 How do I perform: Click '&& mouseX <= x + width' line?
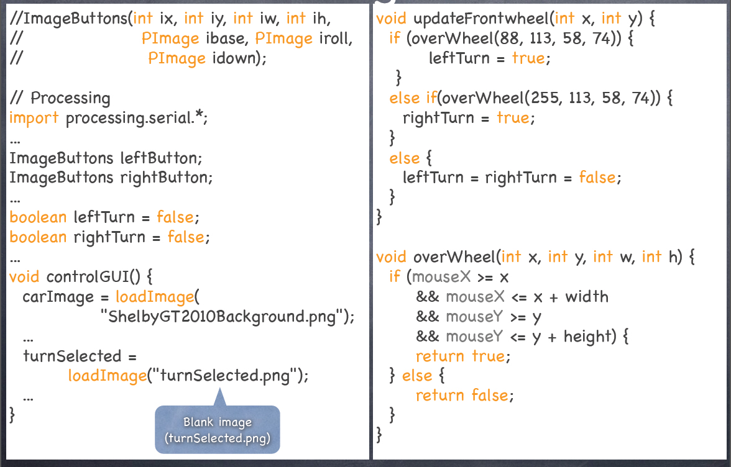(512, 297)
